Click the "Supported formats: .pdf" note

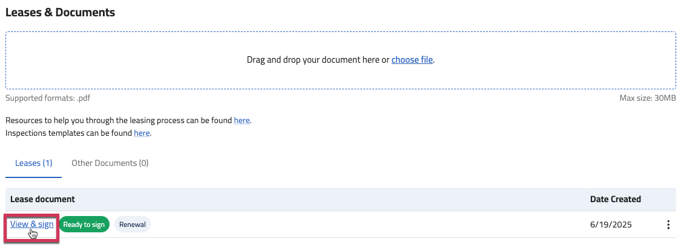point(48,98)
